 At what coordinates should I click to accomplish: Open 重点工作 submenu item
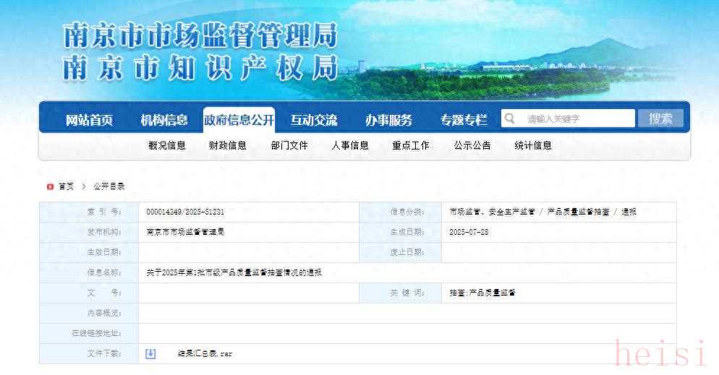click(x=411, y=145)
